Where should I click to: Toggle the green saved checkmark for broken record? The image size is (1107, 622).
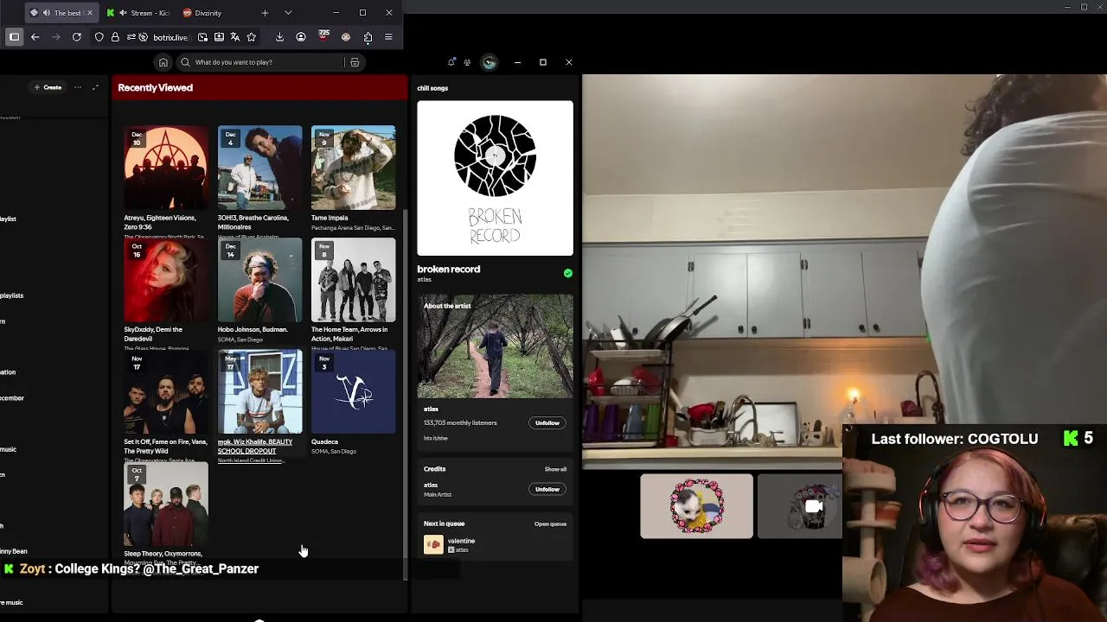[567, 273]
